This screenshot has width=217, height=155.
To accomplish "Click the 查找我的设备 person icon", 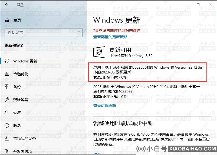I will (x=7, y=138).
